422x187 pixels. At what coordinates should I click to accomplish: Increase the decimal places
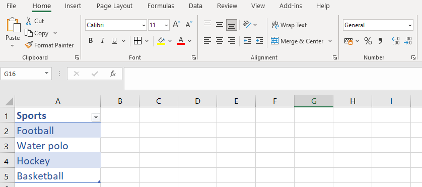click(396, 41)
